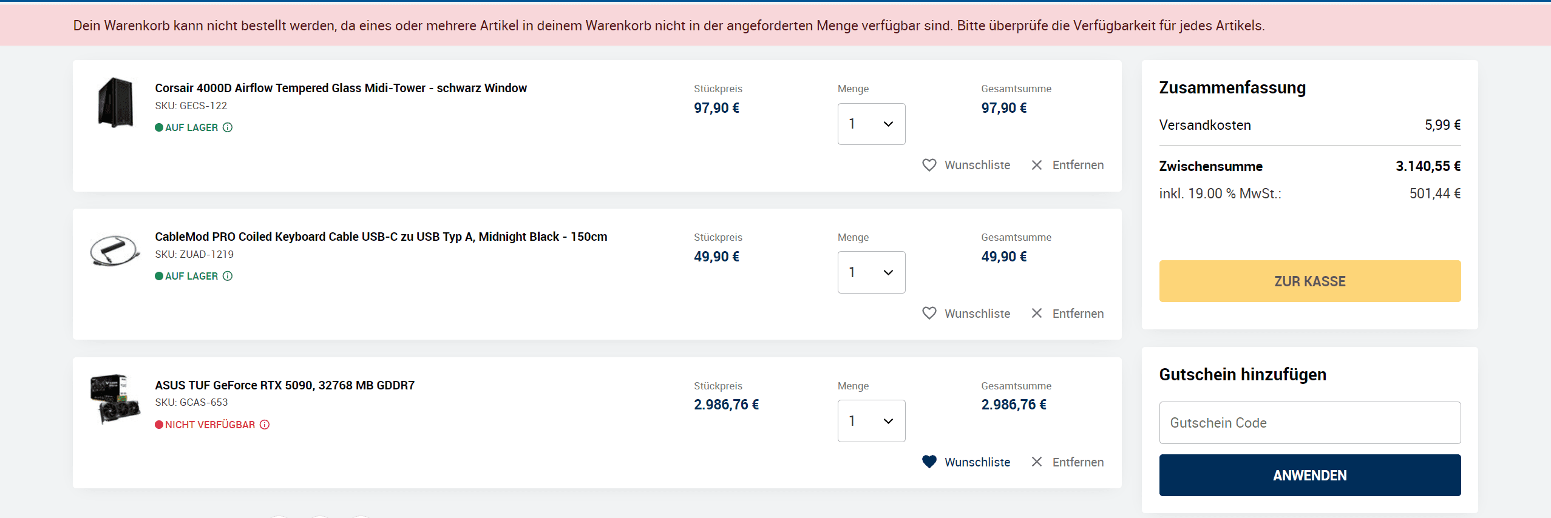Expand quantity selector for CableMod cable
This screenshot has width=1551, height=518.
tap(871, 272)
